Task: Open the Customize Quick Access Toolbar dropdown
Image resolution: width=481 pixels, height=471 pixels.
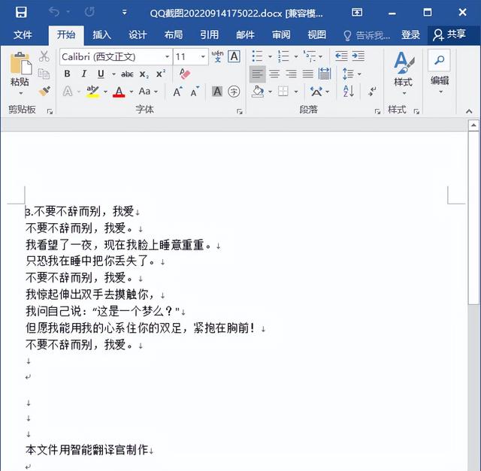Action: (x=124, y=13)
